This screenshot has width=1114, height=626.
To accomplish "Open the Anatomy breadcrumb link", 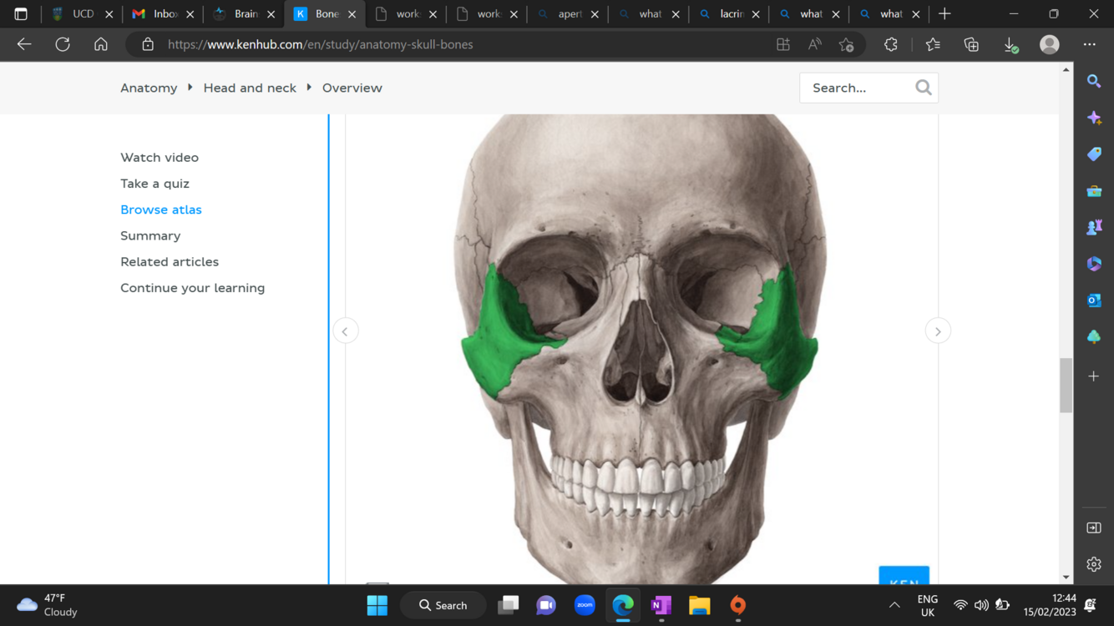I will pyautogui.click(x=149, y=88).
